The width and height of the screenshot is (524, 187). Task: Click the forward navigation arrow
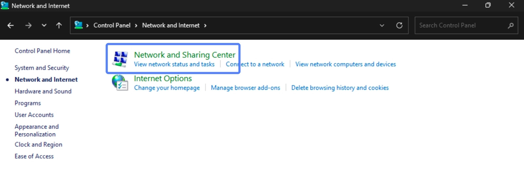coord(28,25)
